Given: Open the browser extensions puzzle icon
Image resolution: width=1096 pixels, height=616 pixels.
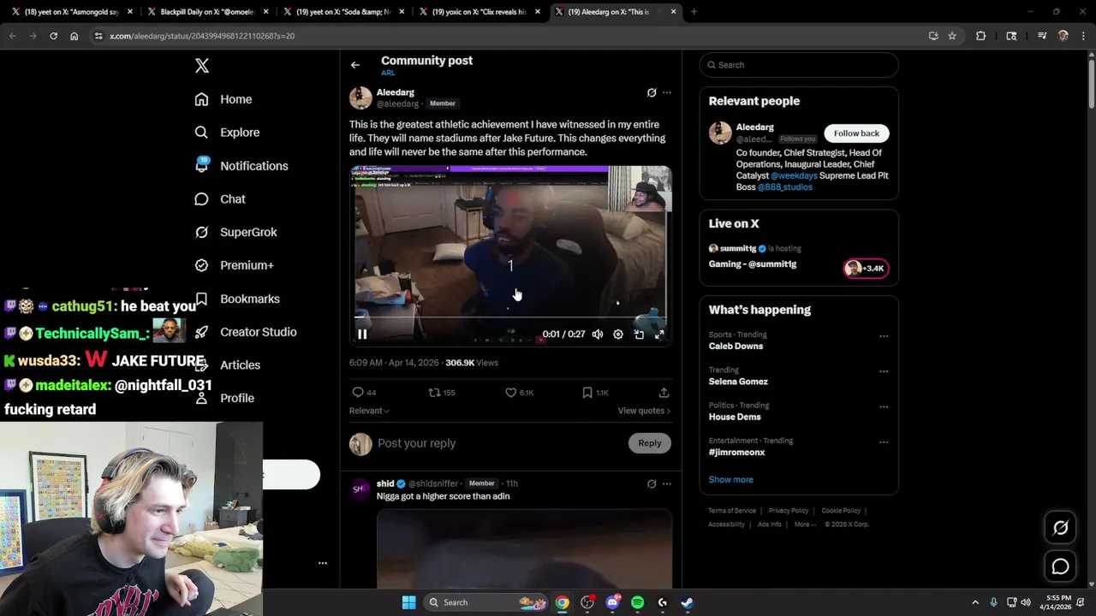Looking at the screenshot, I should coord(980,36).
